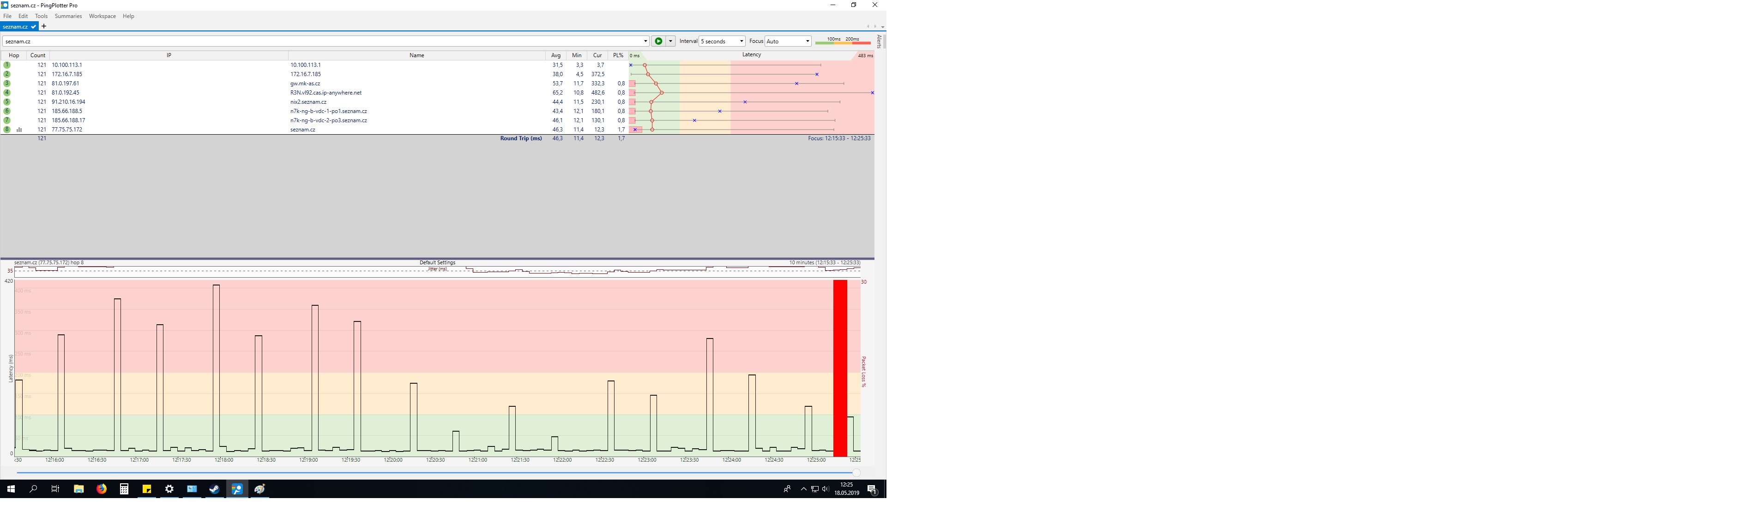Click the green start/resume trace button
The image size is (1748, 511).
(658, 42)
